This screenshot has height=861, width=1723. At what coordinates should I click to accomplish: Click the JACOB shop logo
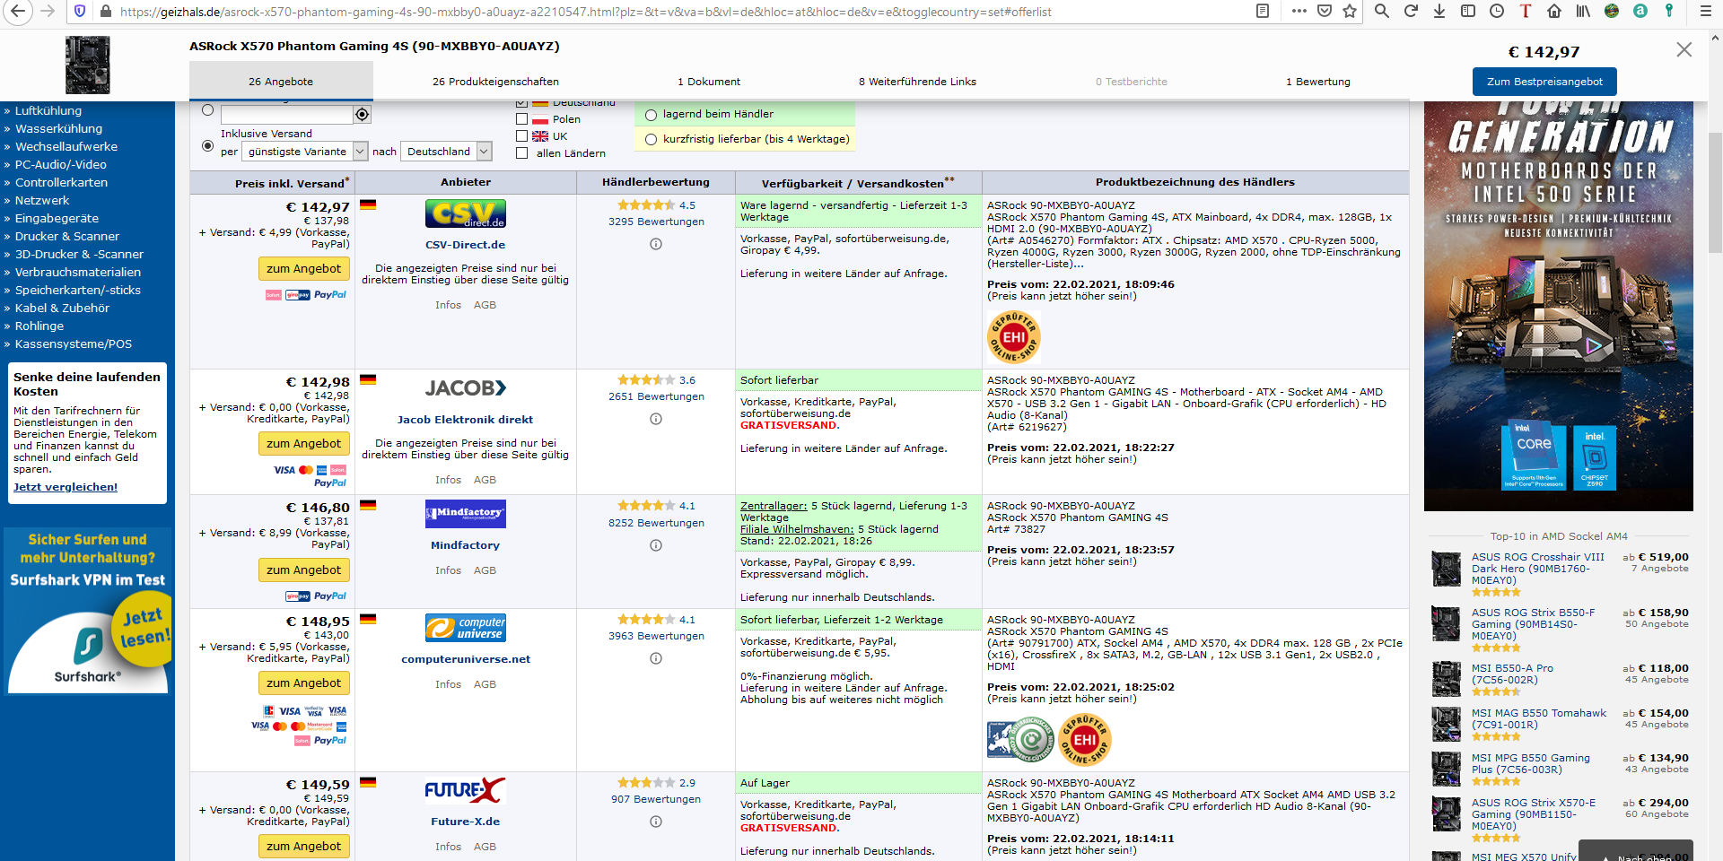pos(465,388)
